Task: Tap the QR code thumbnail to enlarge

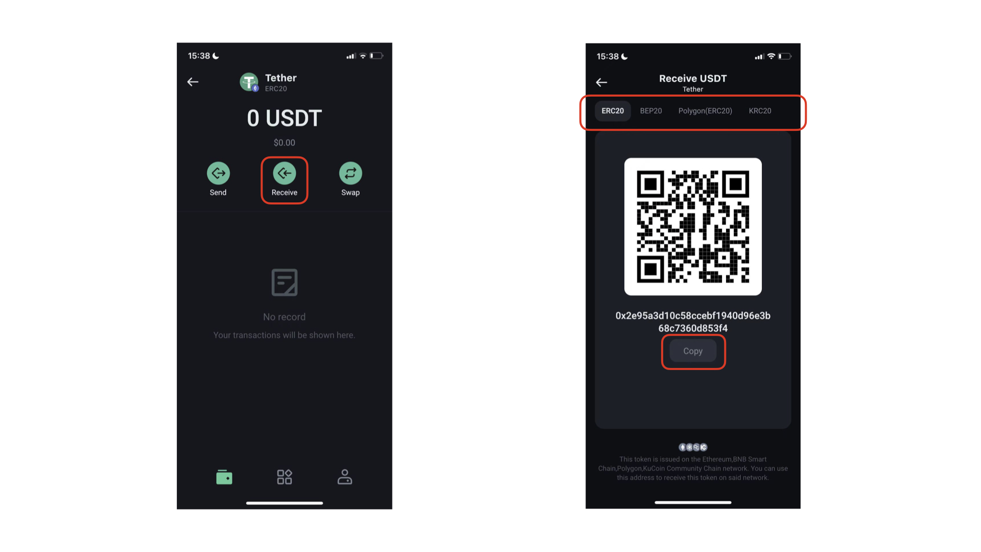Action: click(693, 227)
